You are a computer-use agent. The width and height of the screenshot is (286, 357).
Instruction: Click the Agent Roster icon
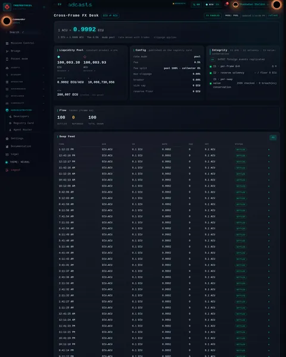click(10, 130)
